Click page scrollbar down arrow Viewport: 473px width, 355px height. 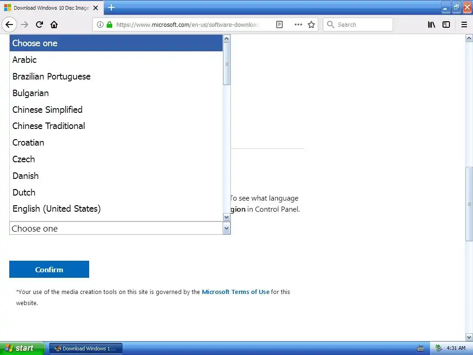tap(469, 337)
